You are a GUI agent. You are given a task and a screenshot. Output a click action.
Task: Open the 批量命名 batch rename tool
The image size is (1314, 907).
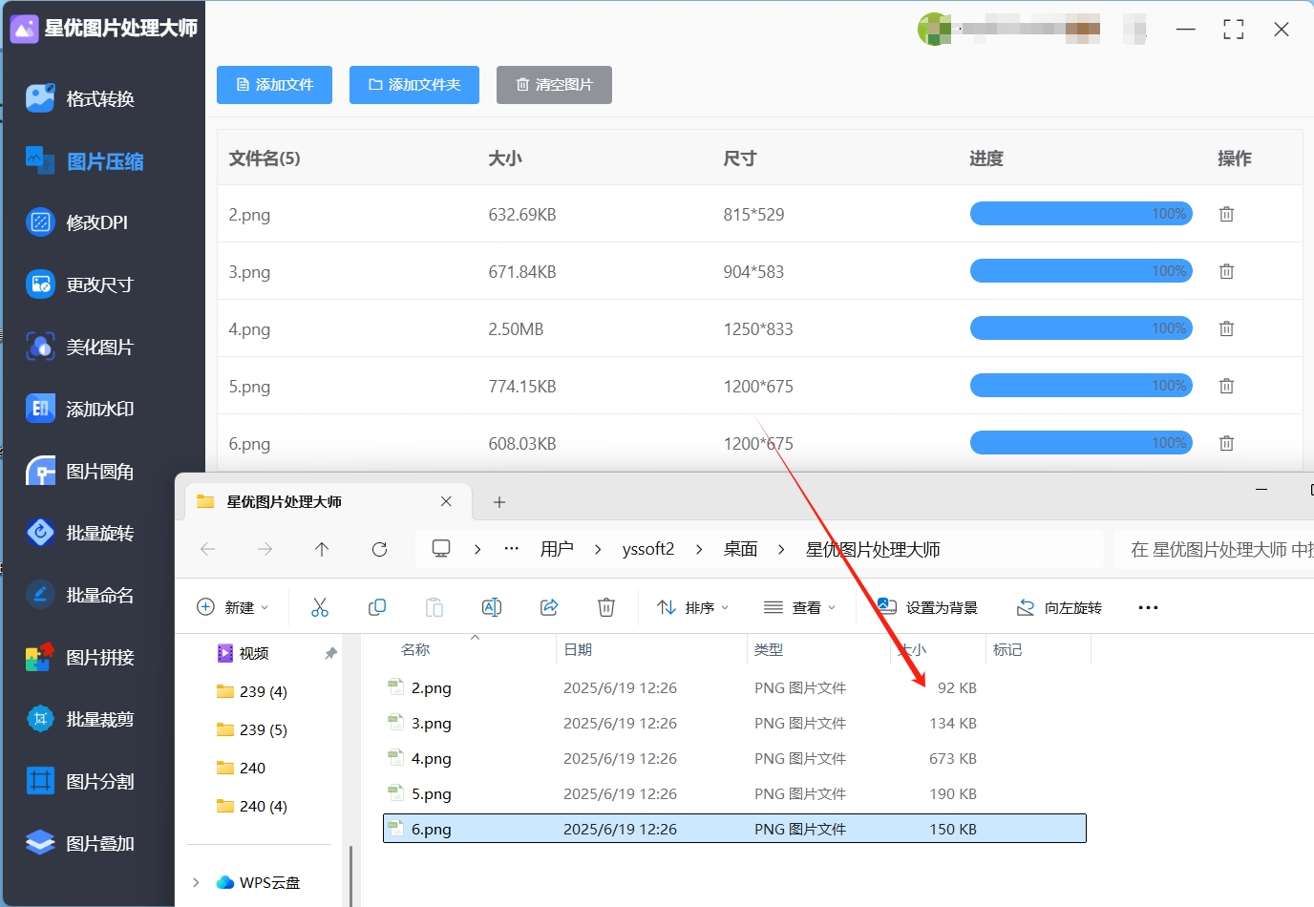coord(80,595)
